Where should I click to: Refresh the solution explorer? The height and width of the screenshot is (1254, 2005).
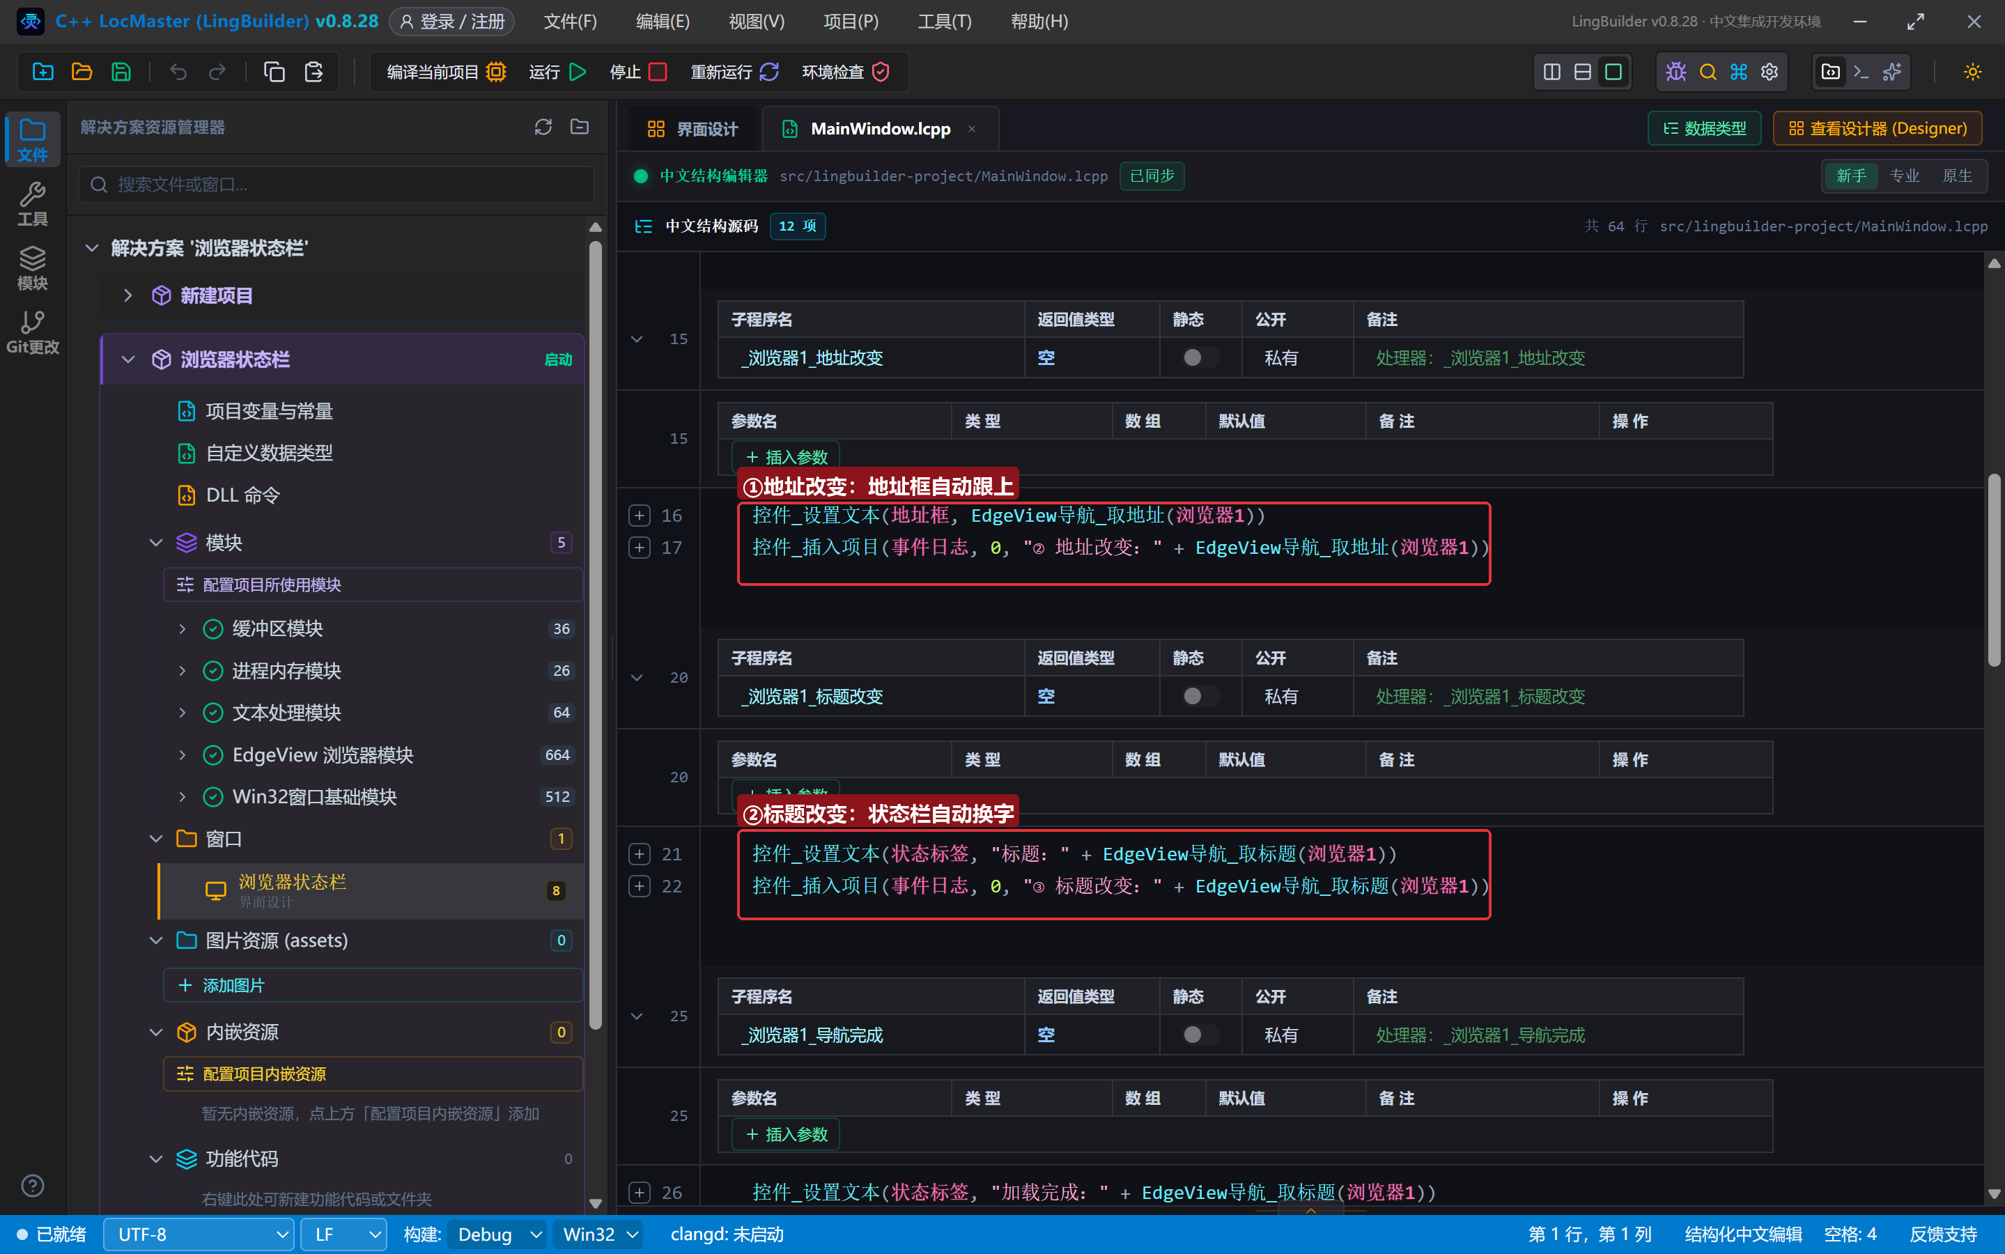pyautogui.click(x=543, y=127)
